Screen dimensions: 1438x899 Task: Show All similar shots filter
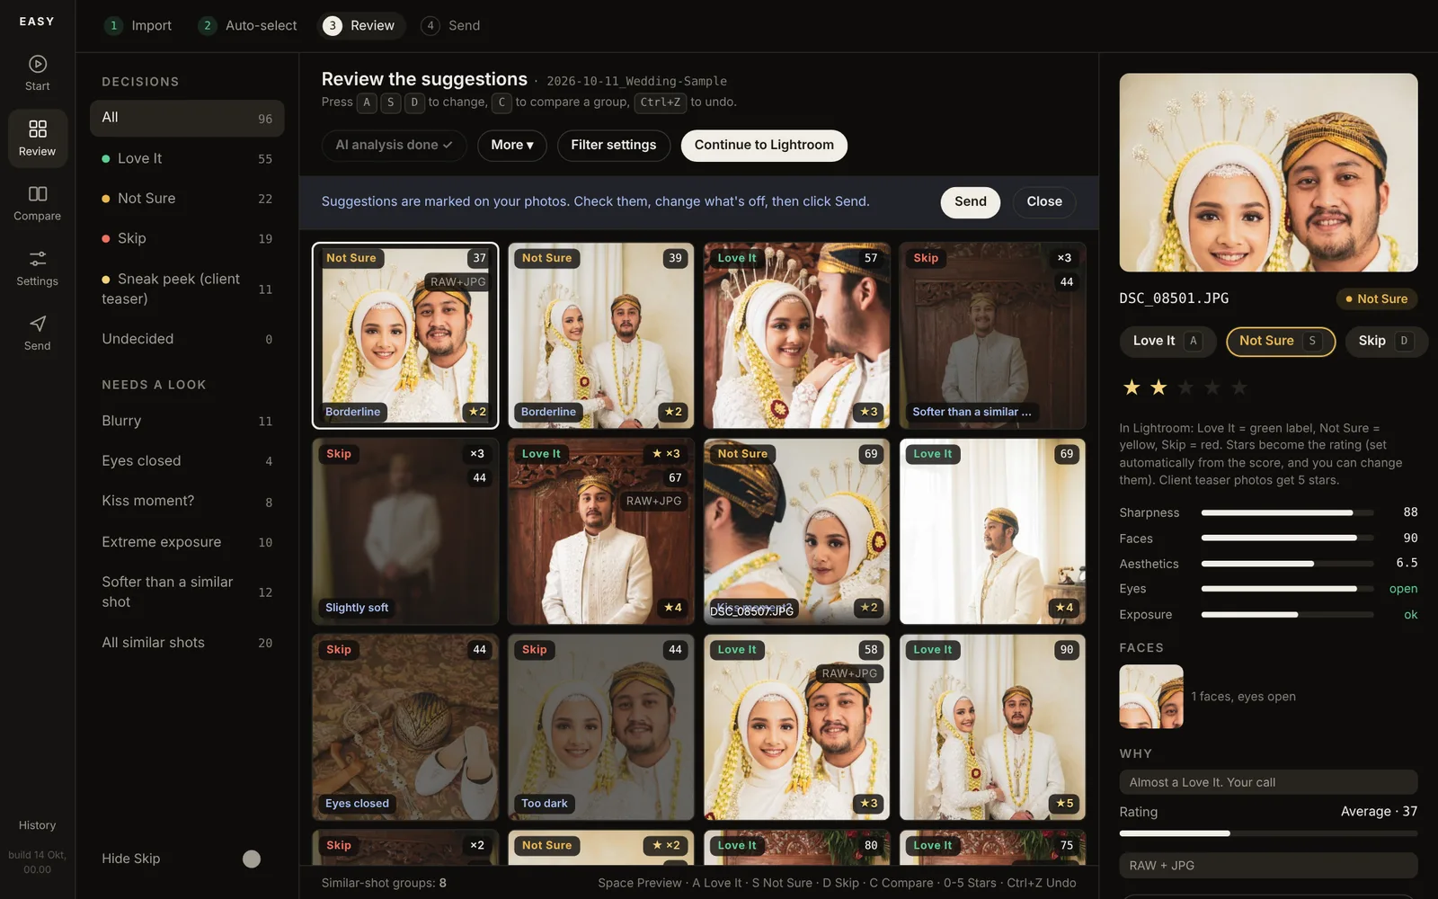pyautogui.click(x=187, y=643)
